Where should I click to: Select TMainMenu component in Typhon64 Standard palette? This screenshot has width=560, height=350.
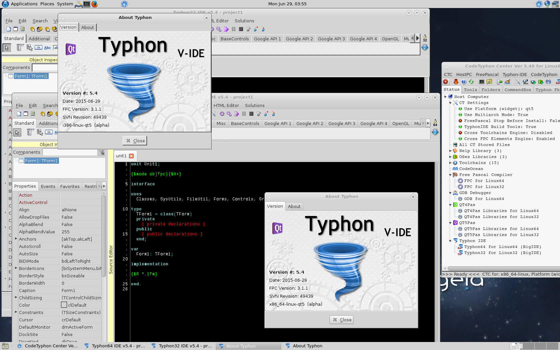(30, 132)
